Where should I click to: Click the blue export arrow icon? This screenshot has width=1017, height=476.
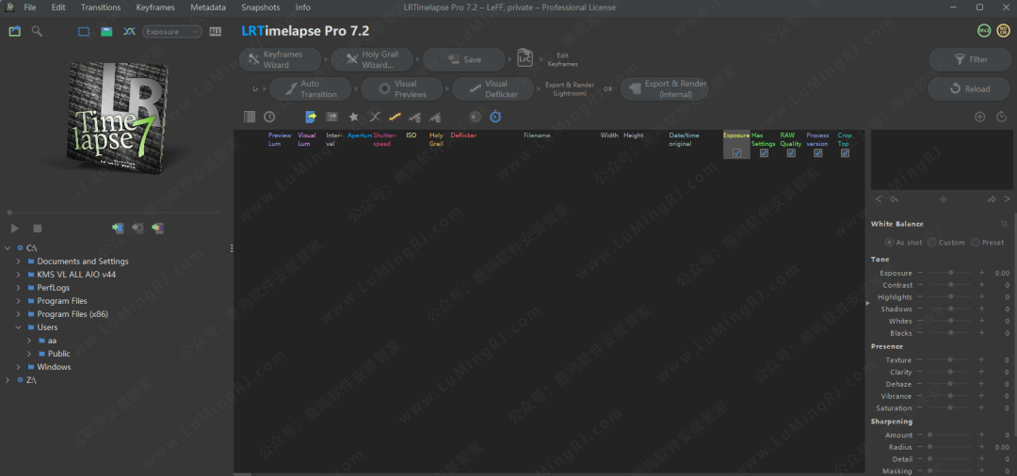click(310, 117)
